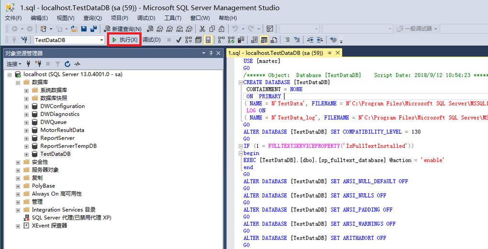Click the Execute (执行) button
Viewport: 488px width, 249px height.
(124, 40)
